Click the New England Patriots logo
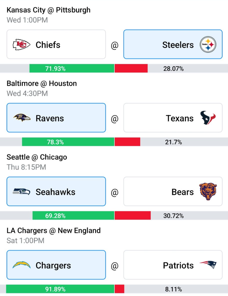The image size is (228, 296). click(208, 265)
